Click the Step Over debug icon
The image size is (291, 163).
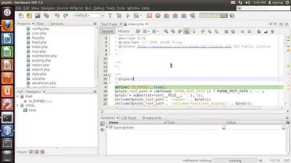click(166, 16)
